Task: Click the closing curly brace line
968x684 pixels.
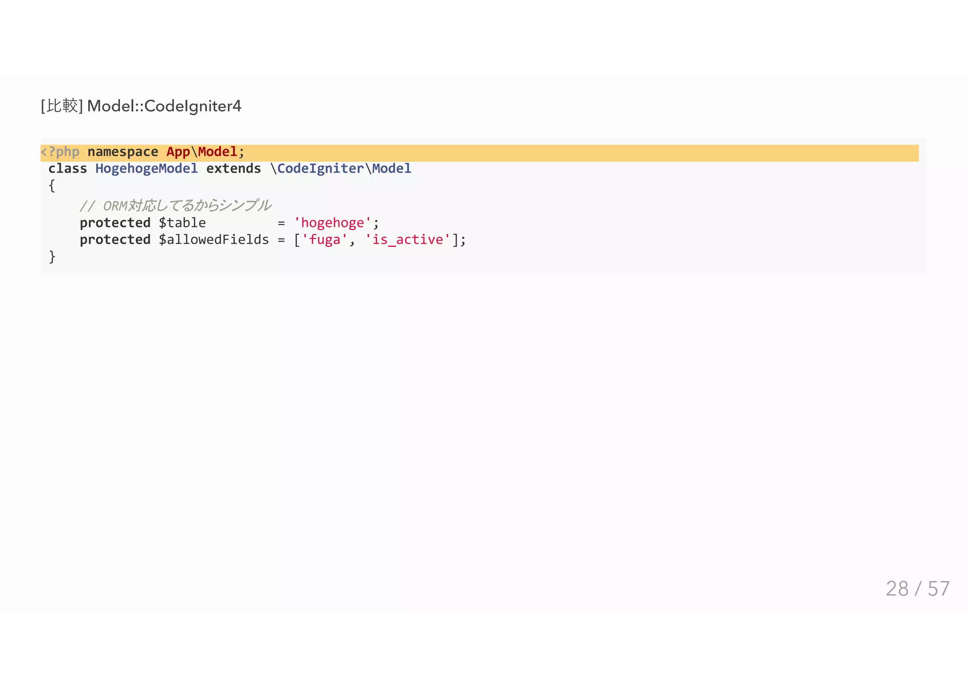Action: tap(52, 257)
